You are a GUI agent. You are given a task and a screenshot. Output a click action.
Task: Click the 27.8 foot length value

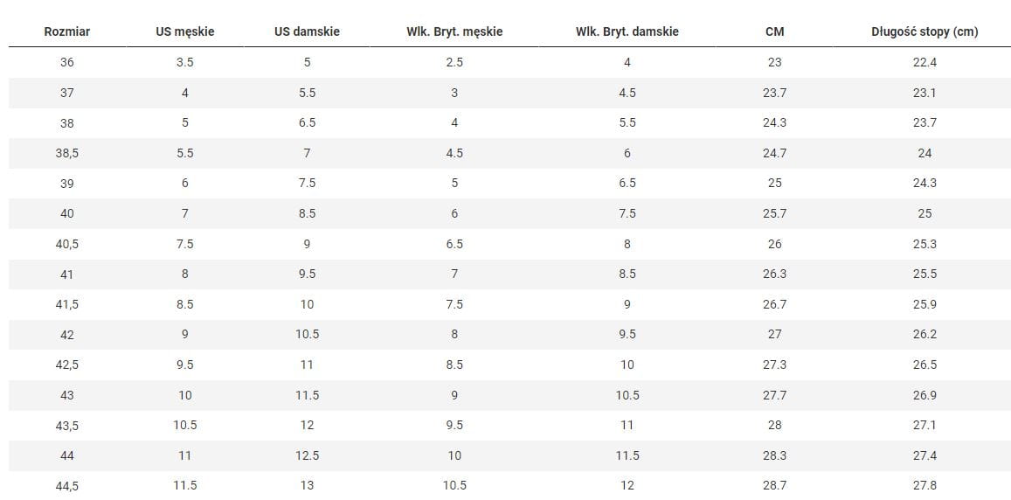(x=924, y=485)
